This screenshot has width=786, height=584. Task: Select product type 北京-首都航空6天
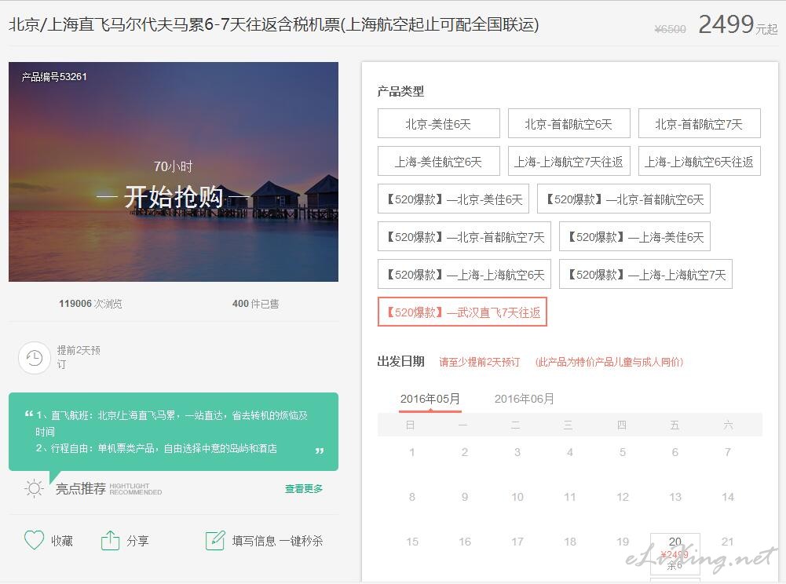[x=569, y=123]
